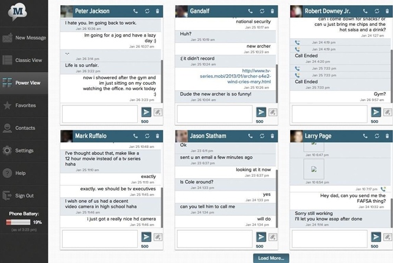Switch to Classic View
This screenshot has width=393, height=263.
[24, 60]
